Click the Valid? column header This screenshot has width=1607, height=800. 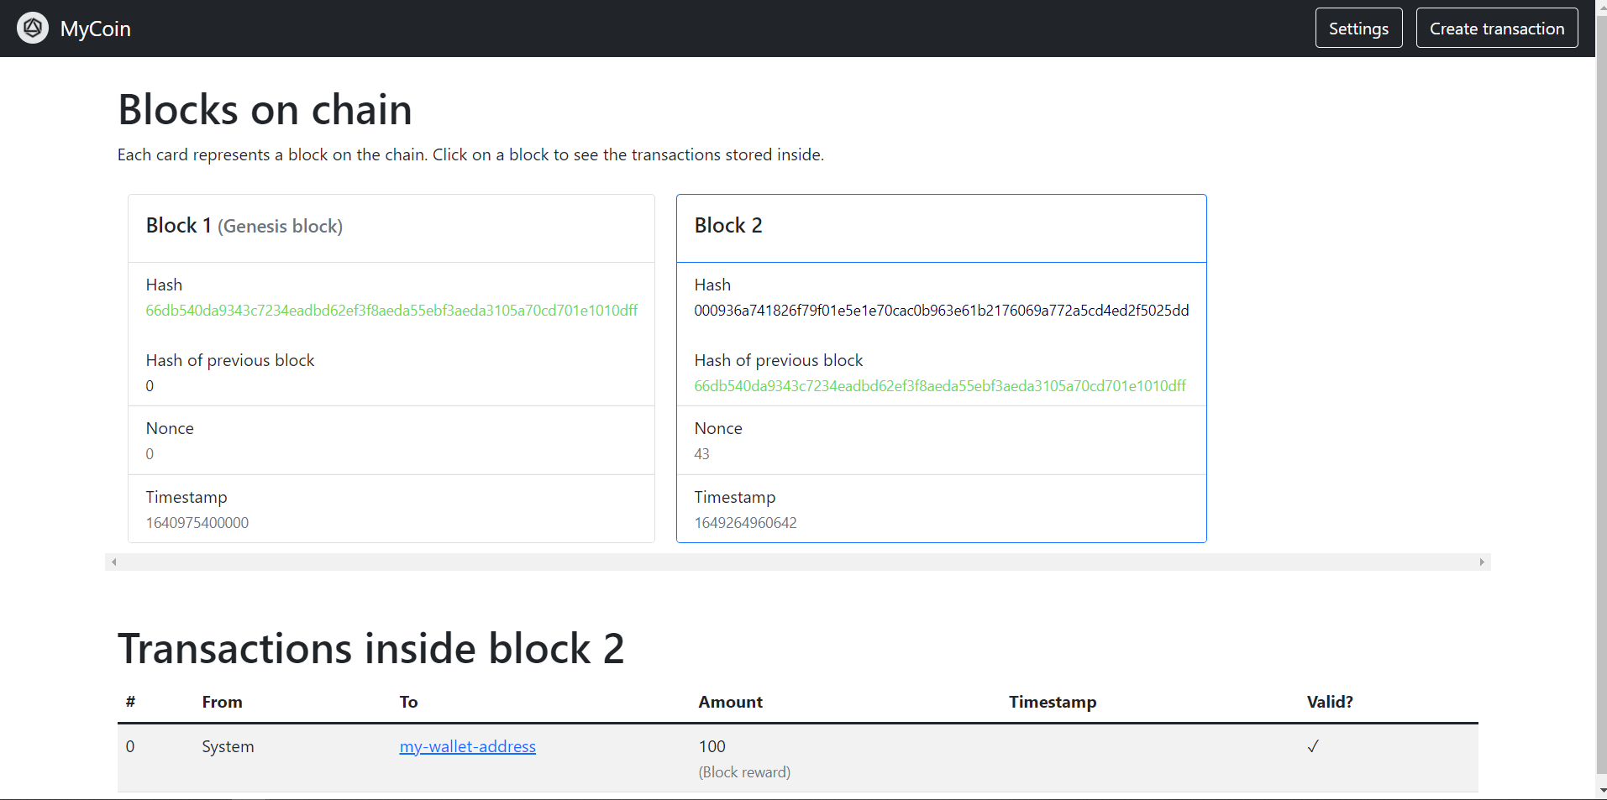1330,702
